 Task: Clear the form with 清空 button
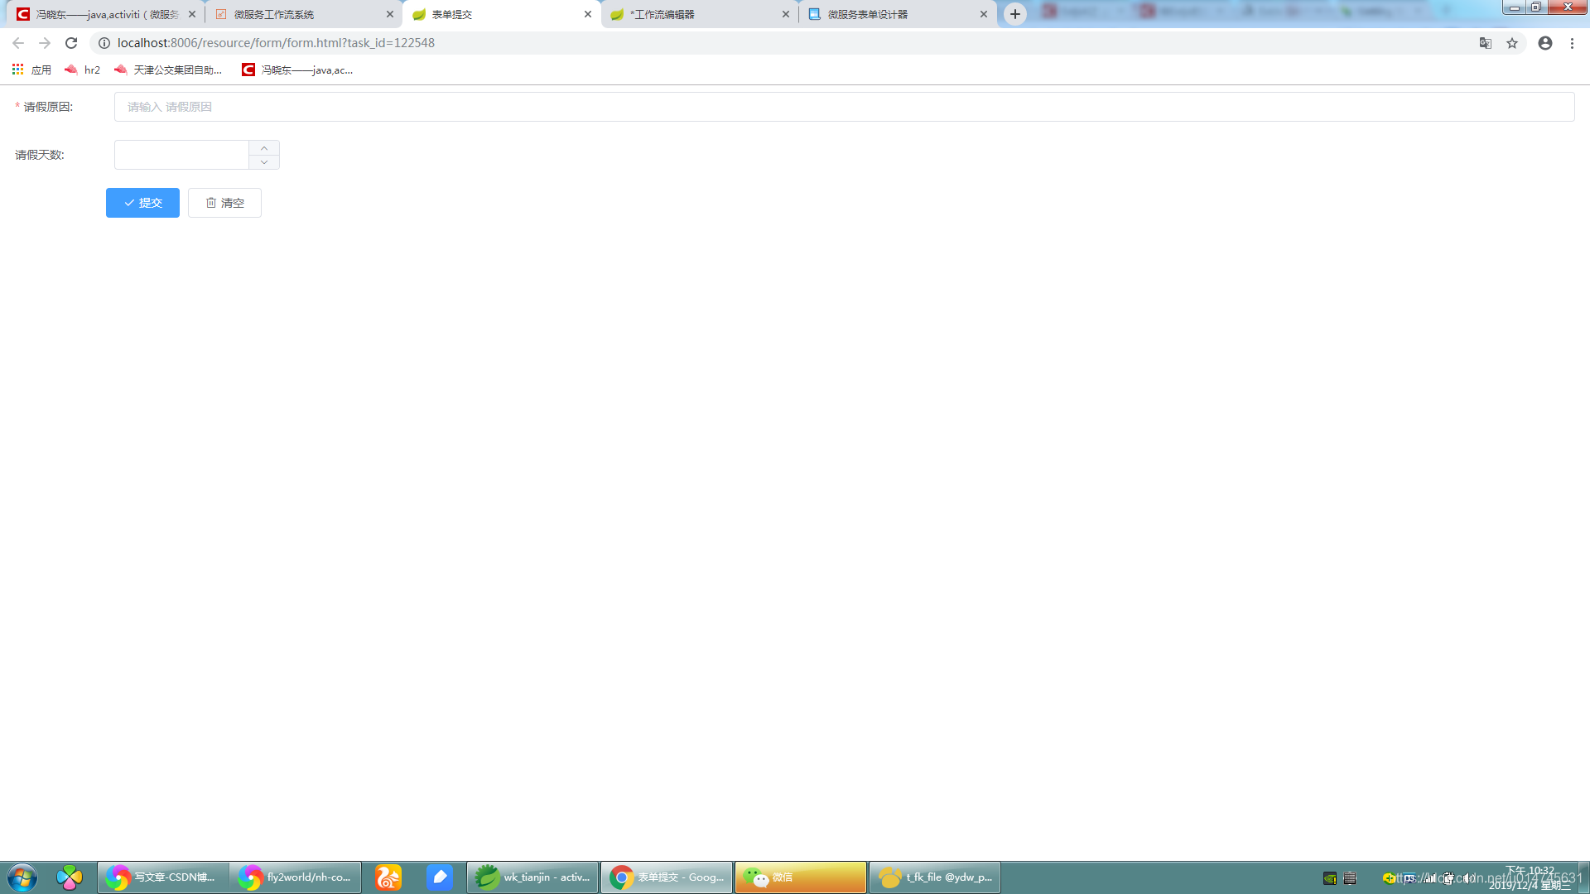click(x=224, y=203)
